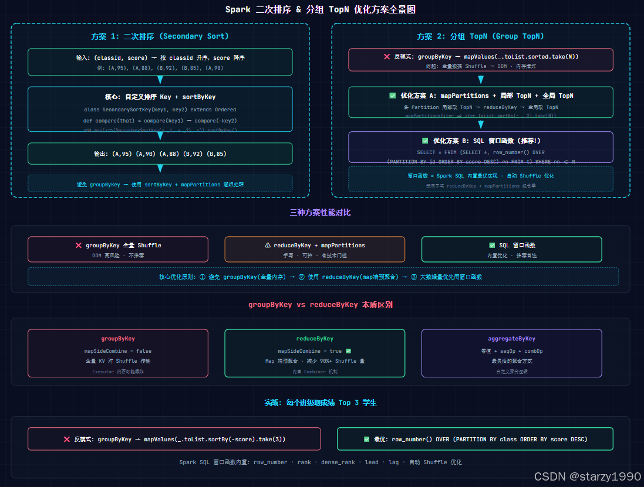Select heading 方案 1: 二次排序 (Secondary Sort)

(x=160, y=36)
